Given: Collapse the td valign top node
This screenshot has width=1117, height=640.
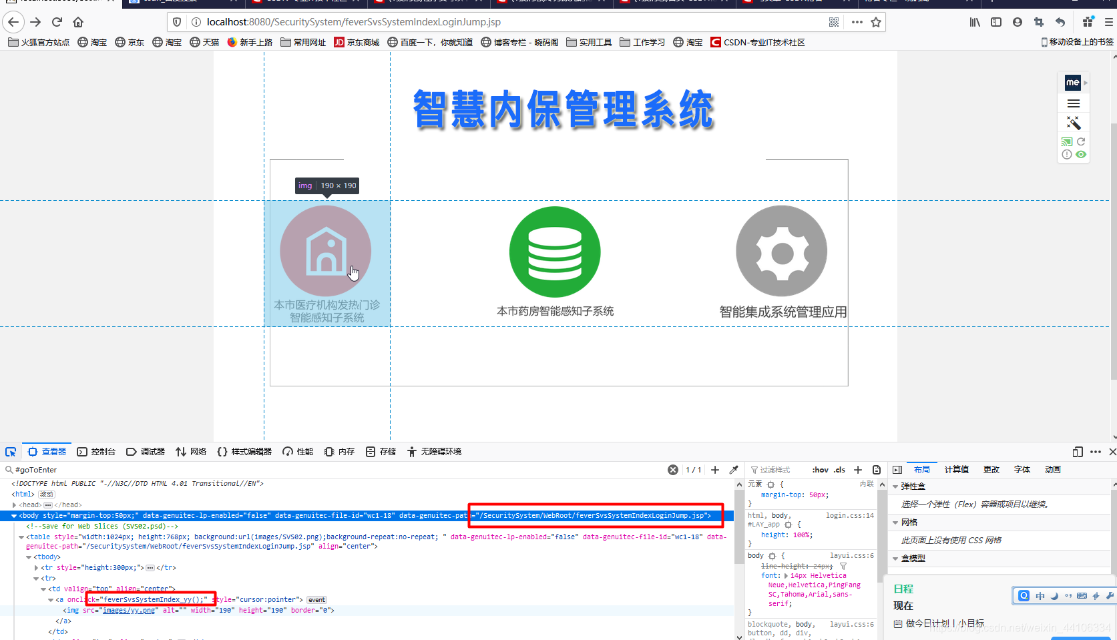Looking at the screenshot, I should pos(43,589).
